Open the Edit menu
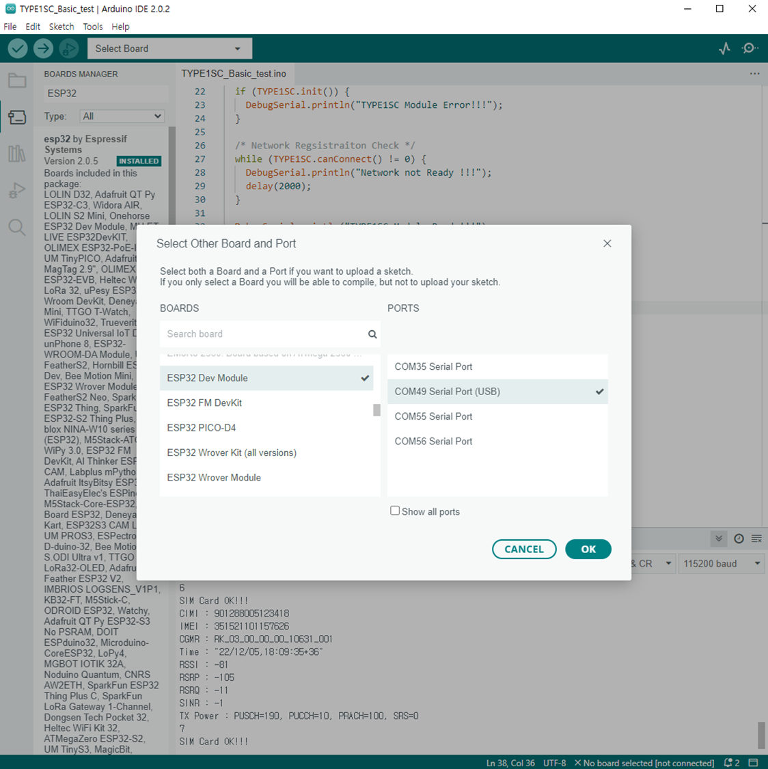The height and width of the screenshot is (769, 768). (x=33, y=27)
